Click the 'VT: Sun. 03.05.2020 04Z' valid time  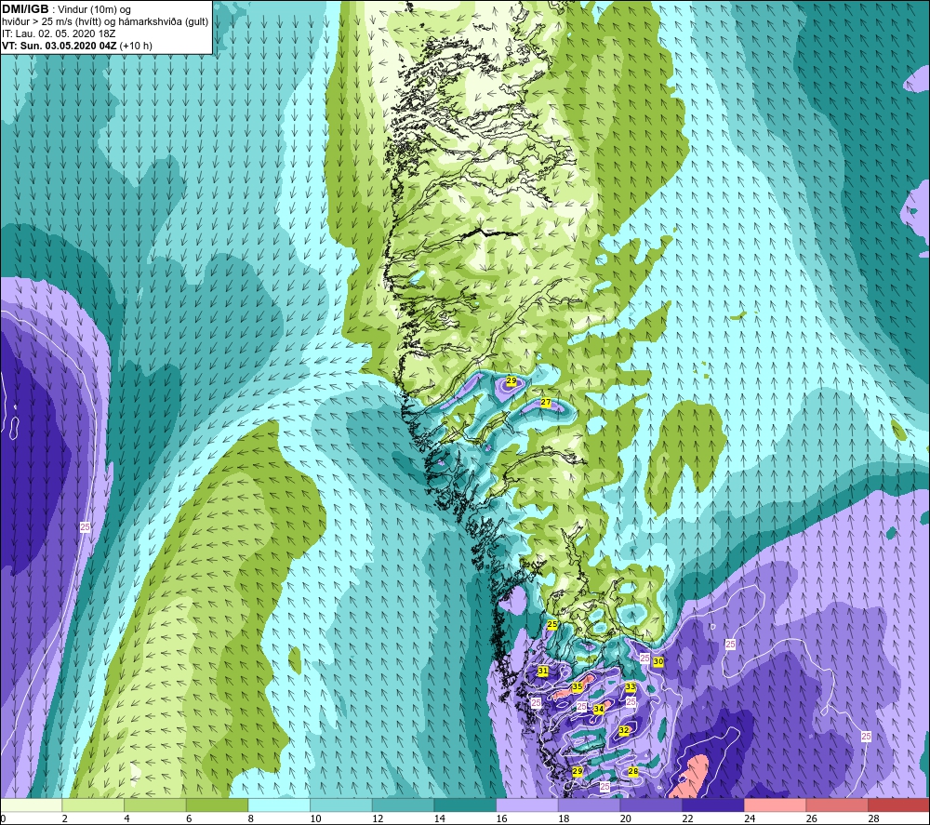coord(60,46)
